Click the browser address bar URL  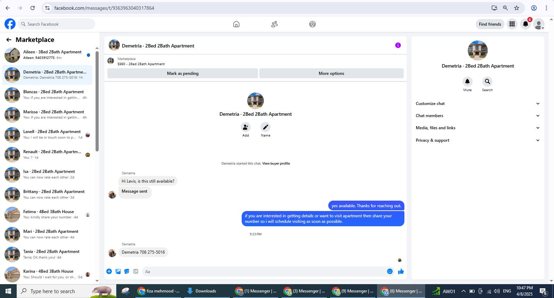click(104, 8)
